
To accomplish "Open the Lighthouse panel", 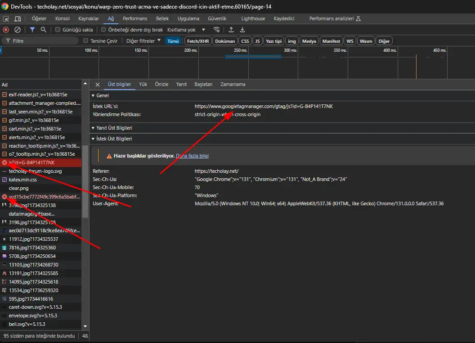I will [253, 18].
